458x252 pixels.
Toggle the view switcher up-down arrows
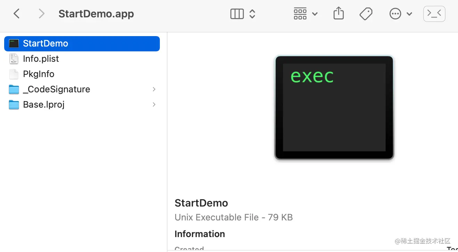pos(253,14)
